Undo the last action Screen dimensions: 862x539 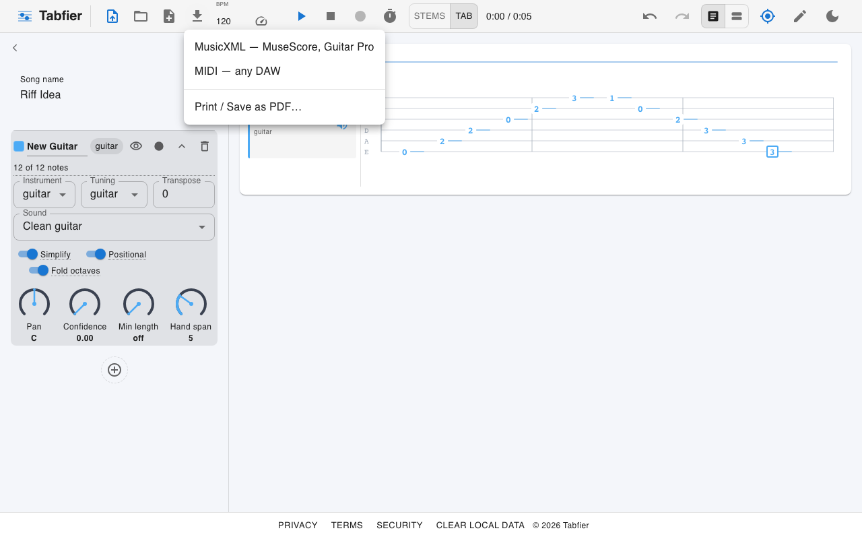[x=650, y=16]
